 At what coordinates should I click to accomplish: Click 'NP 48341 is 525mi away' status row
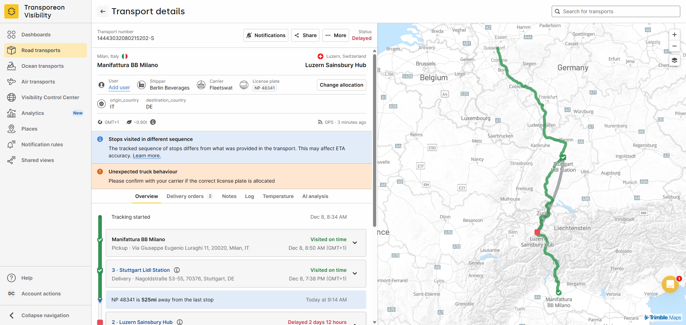(236, 300)
